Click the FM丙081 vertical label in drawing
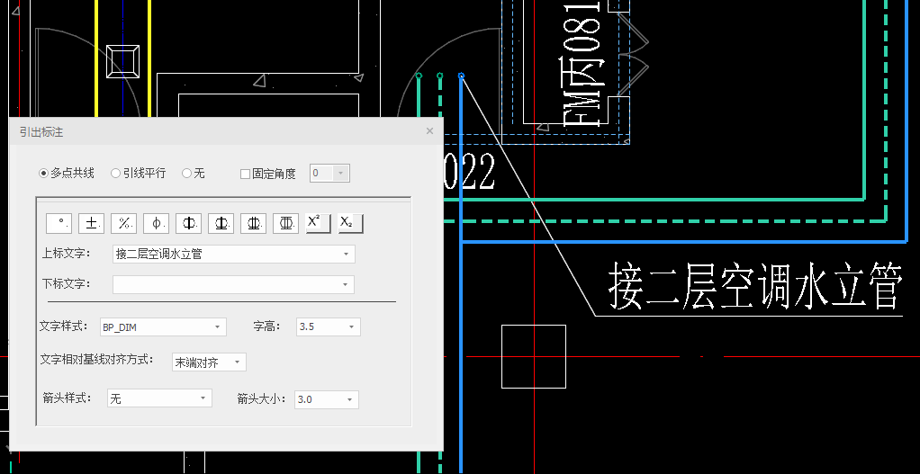 [x=582, y=63]
